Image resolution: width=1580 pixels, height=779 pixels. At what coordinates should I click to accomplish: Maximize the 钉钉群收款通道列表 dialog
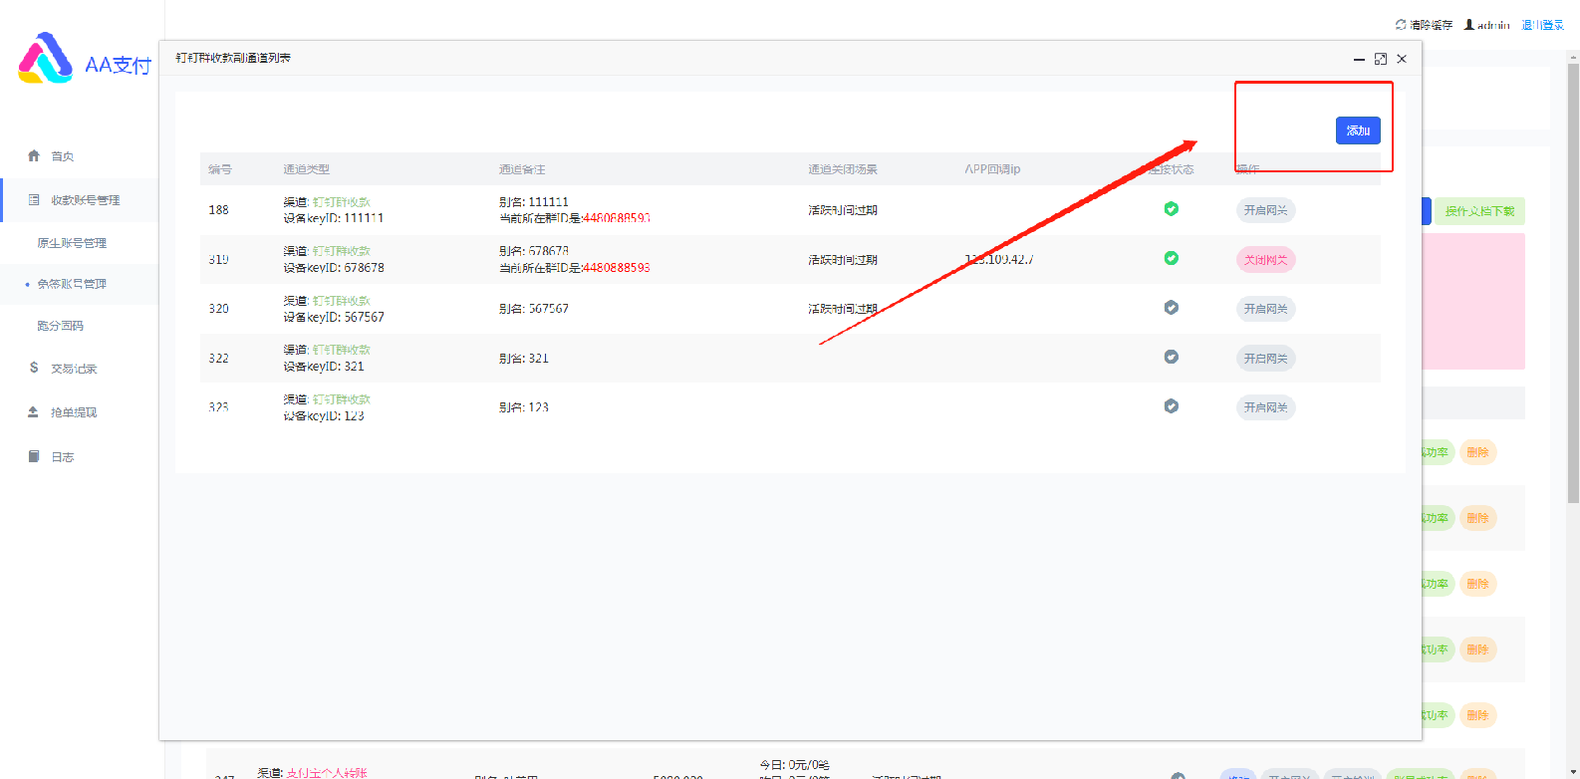(1381, 59)
